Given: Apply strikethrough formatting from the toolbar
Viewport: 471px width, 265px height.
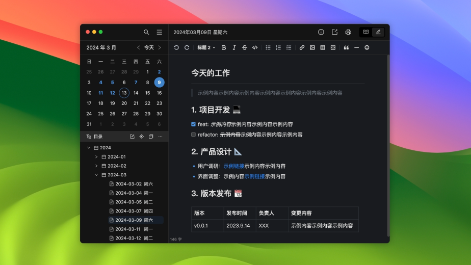Looking at the screenshot, I should 244,47.
